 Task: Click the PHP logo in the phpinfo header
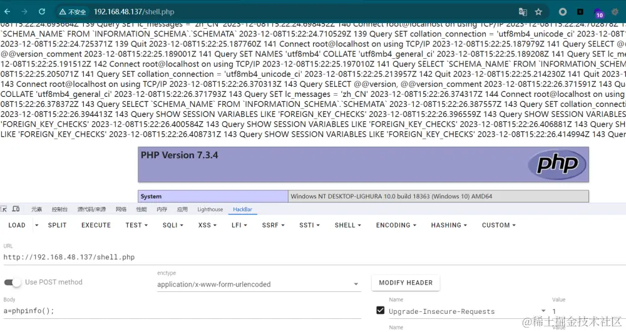pyautogui.click(x=557, y=164)
